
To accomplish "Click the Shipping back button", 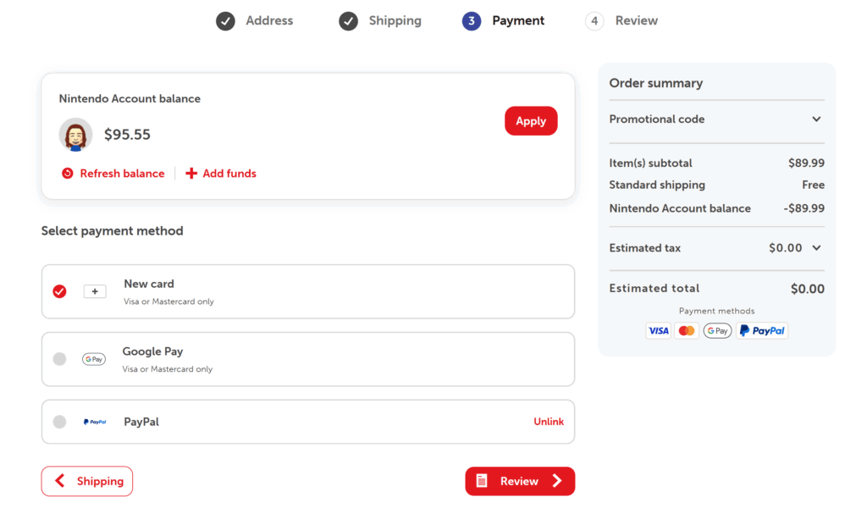I will (87, 481).
